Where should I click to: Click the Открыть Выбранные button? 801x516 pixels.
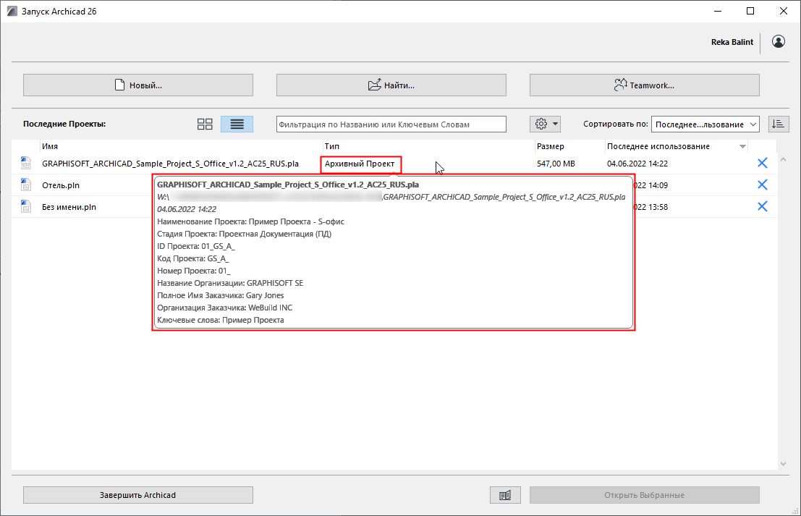(x=644, y=495)
